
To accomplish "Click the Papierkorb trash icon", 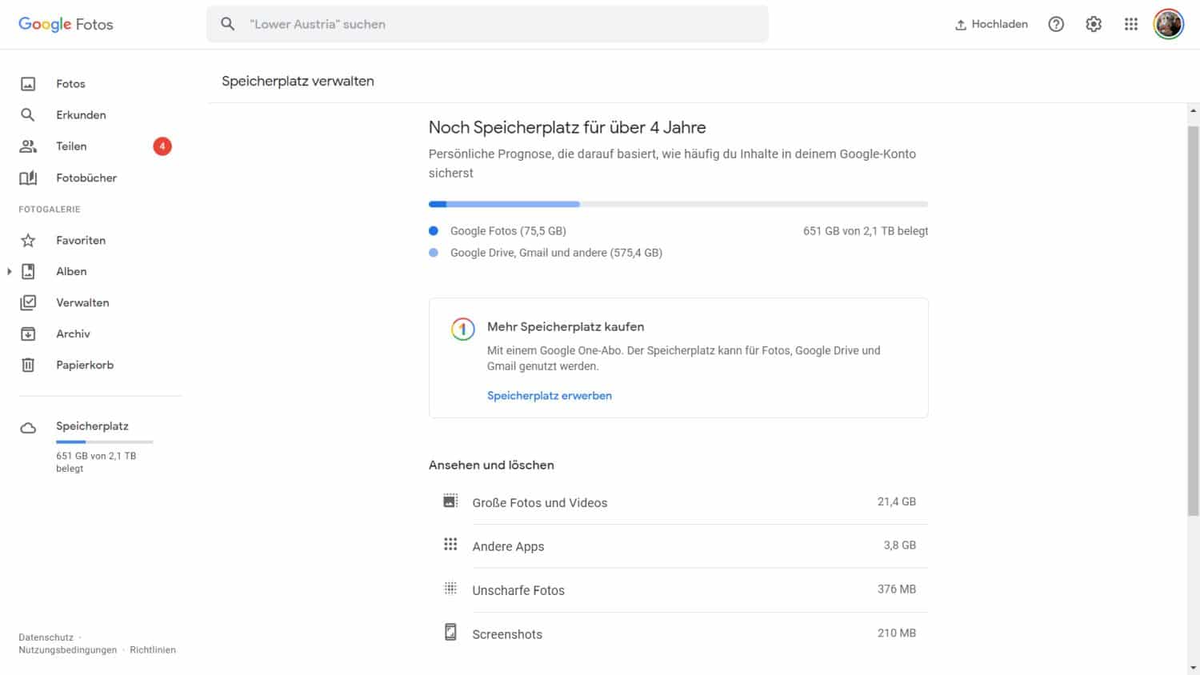I will point(28,365).
